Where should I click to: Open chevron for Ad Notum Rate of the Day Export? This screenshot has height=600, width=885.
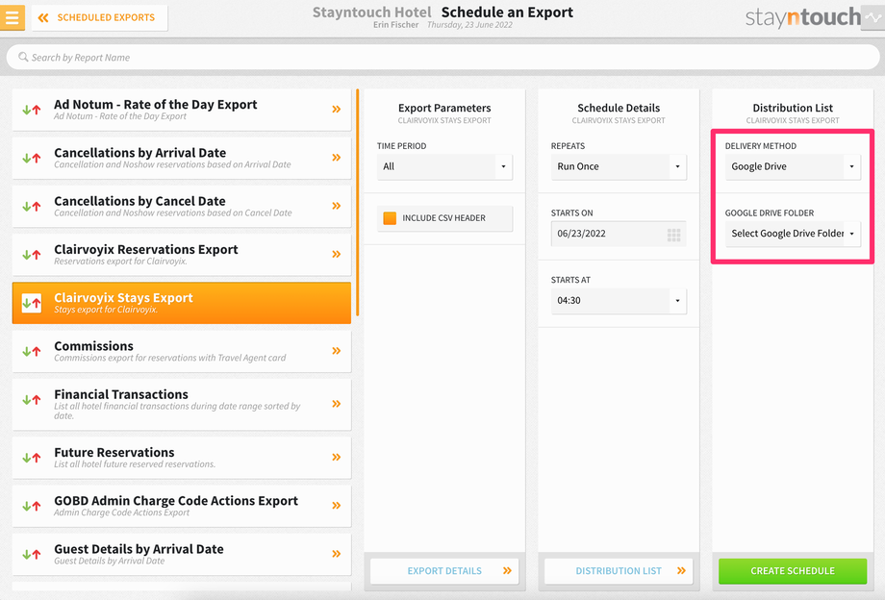point(337,110)
